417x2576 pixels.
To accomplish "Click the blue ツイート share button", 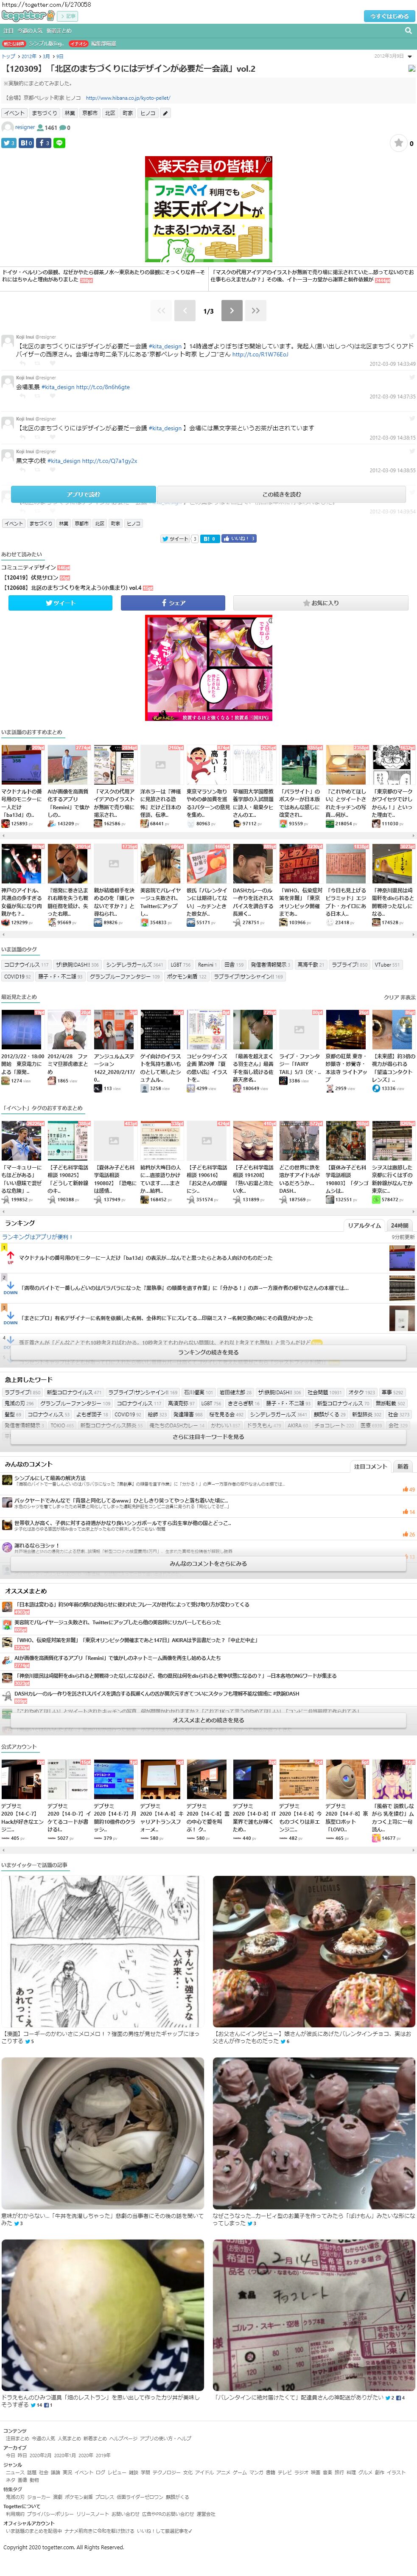I will [x=60, y=603].
